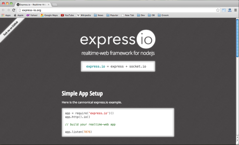Screen dimensions: 239x145
Task: Expand the Dev bookmarks folder
Action: click(141, 15)
